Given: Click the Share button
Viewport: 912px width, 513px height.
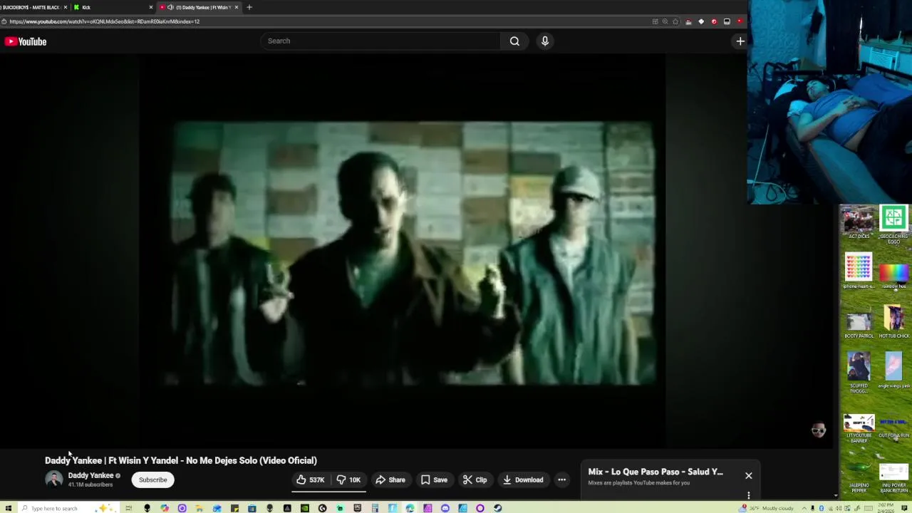Looking at the screenshot, I should coord(390,480).
